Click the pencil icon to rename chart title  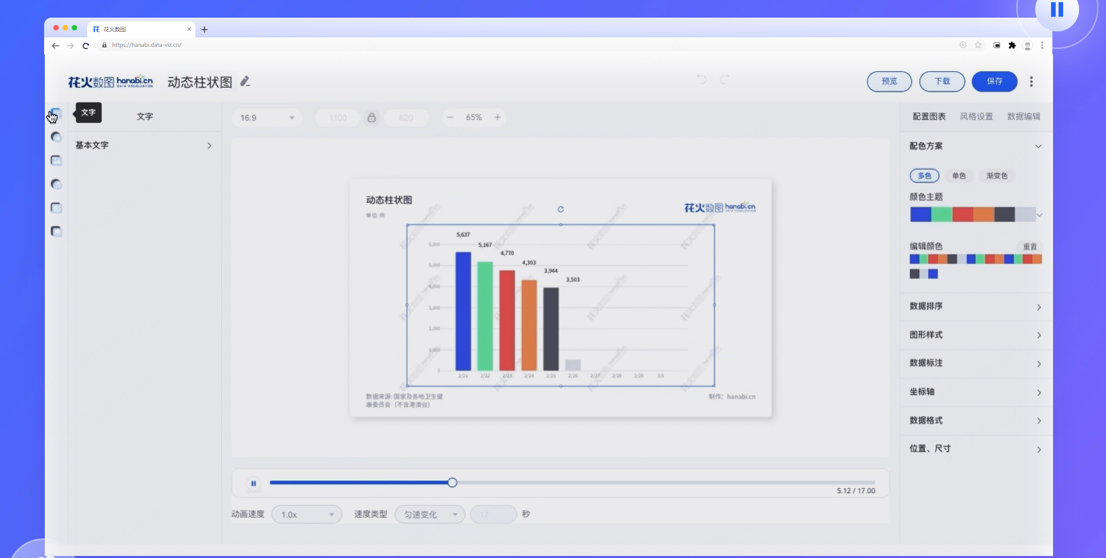click(245, 81)
